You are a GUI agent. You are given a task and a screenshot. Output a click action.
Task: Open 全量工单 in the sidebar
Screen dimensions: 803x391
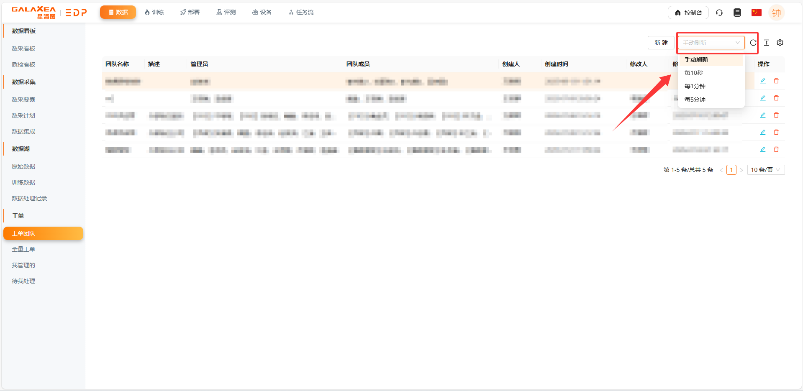point(23,249)
